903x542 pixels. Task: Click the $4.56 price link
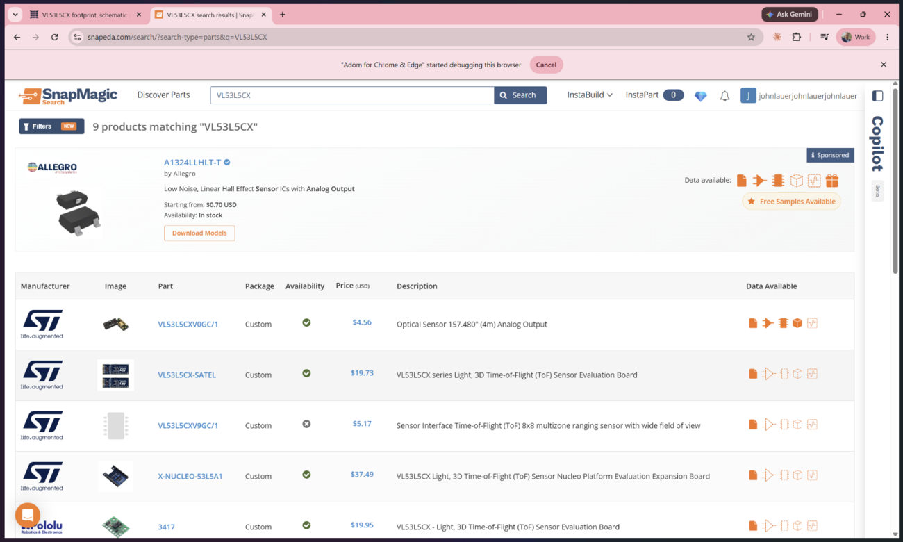(x=362, y=322)
